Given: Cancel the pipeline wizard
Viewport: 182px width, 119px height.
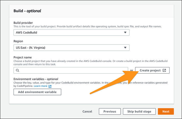Looking at the screenshot, I should coord(87,111).
